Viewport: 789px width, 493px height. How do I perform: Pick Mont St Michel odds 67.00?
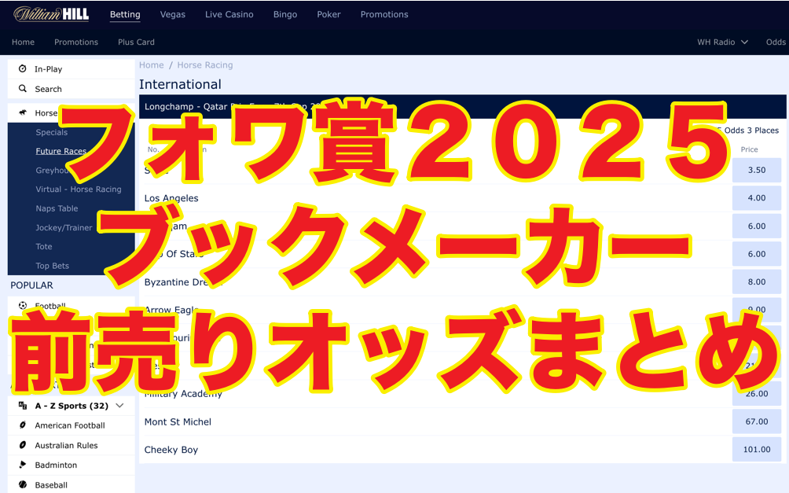pyautogui.click(x=756, y=421)
